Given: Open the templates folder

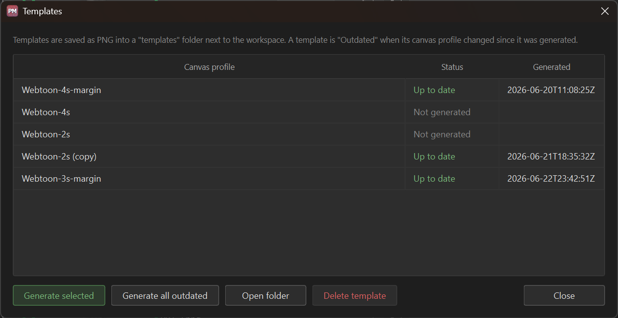Looking at the screenshot, I should 266,295.
